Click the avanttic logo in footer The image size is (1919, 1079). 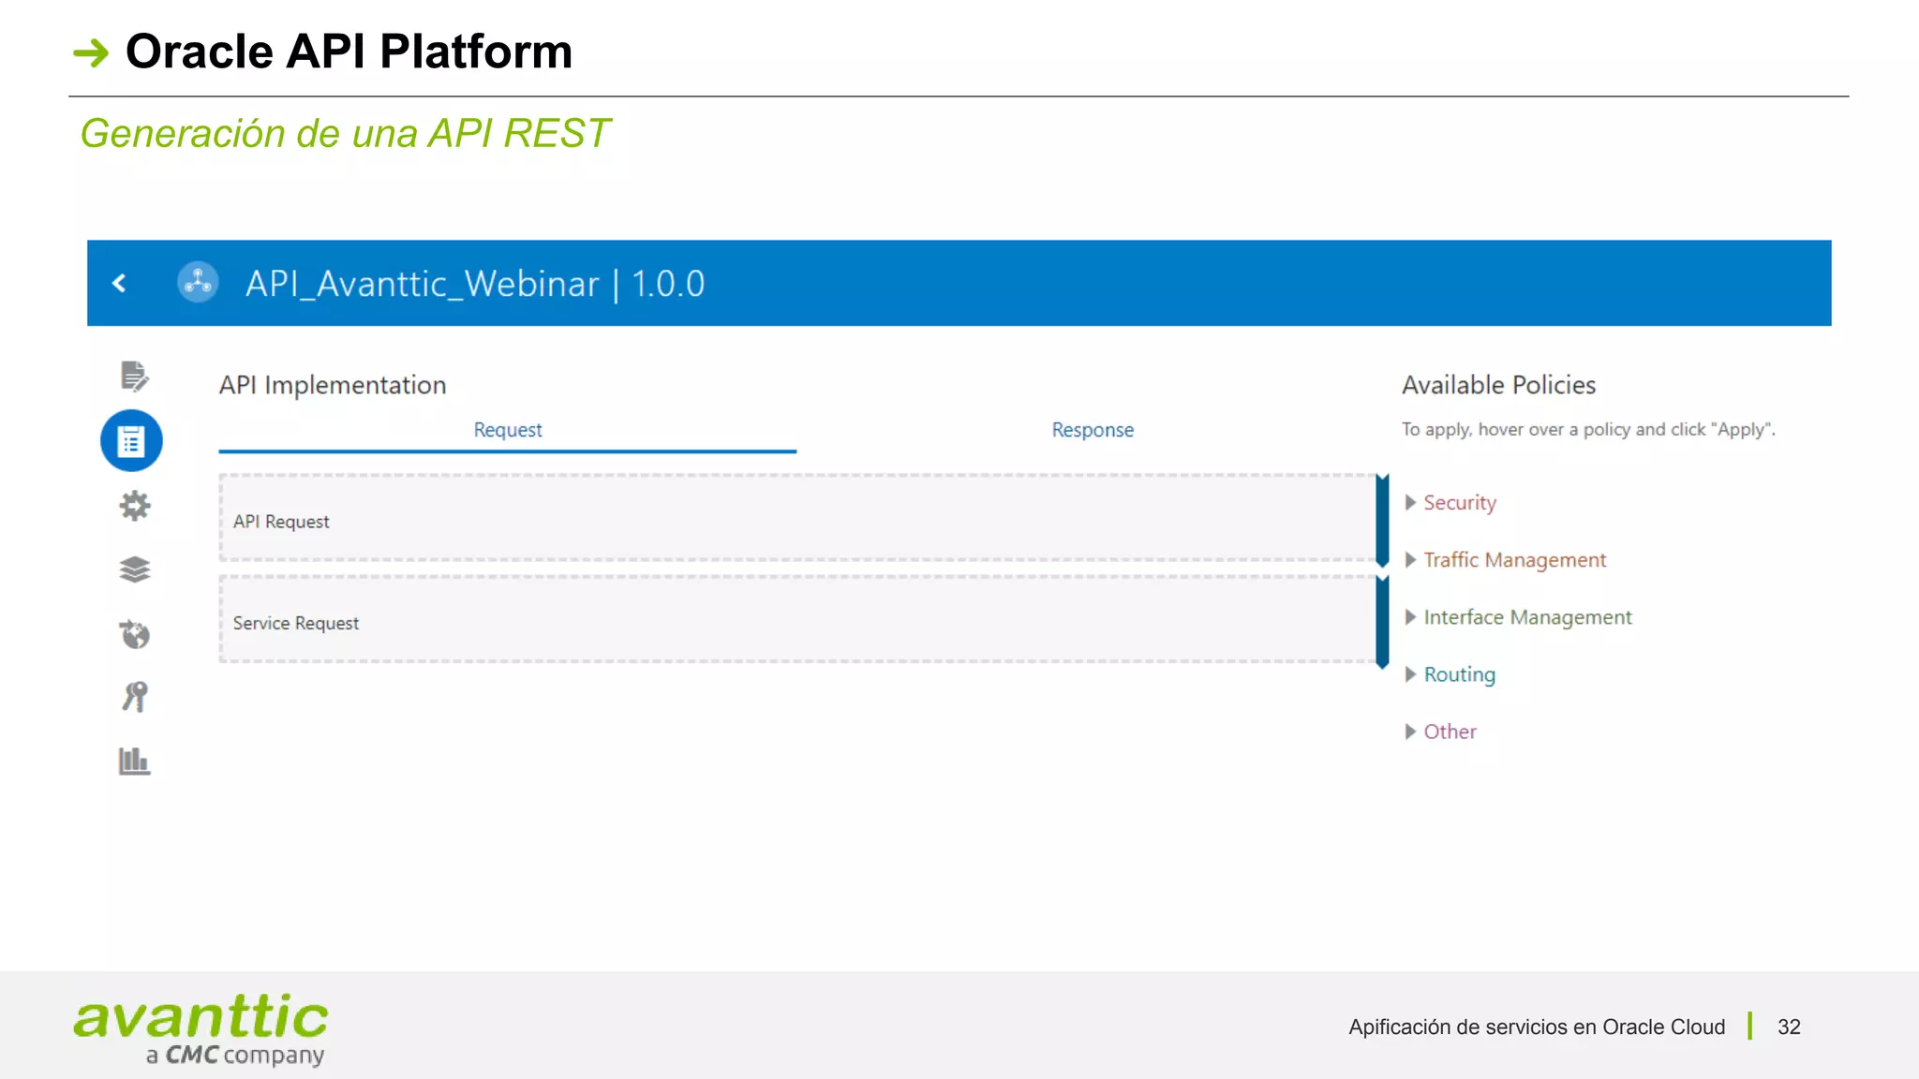pyautogui.click(x=201, y=1029)
